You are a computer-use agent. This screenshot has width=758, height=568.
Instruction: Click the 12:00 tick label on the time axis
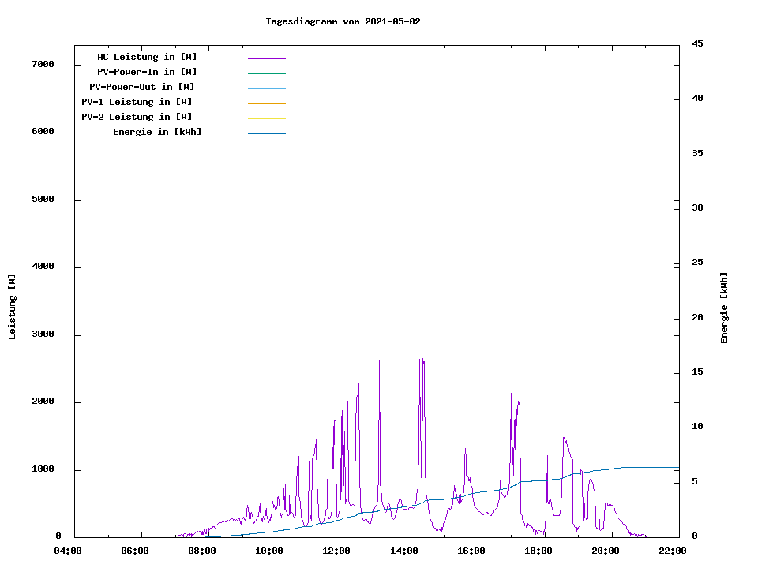point(336,551)
